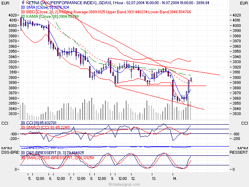Click the red legend icon beside SMA(2) [CCI, 8]
Screen dimensions: 249x187
(23, 128)
